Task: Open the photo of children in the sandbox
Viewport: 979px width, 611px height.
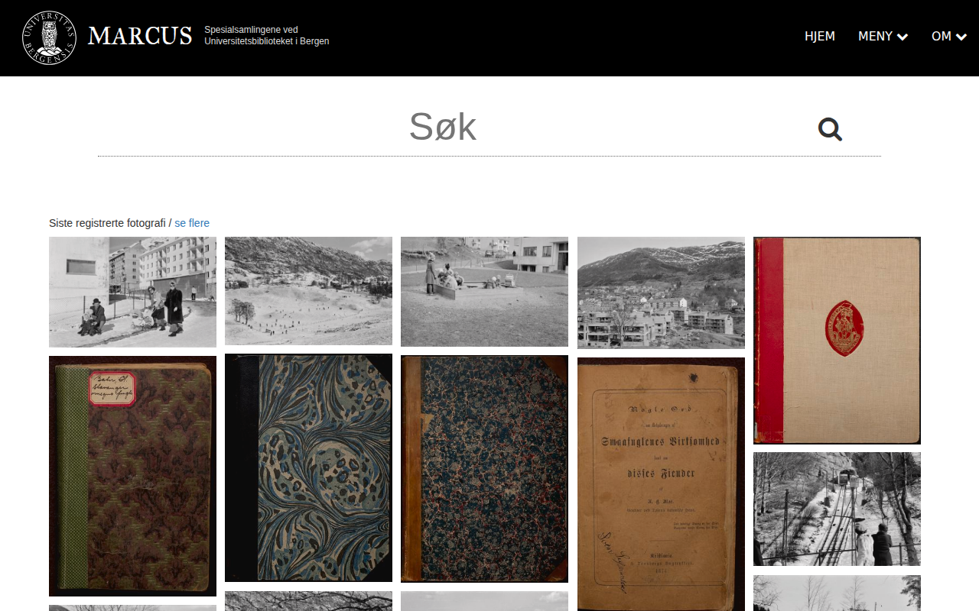Action: (x=484, y=292)
